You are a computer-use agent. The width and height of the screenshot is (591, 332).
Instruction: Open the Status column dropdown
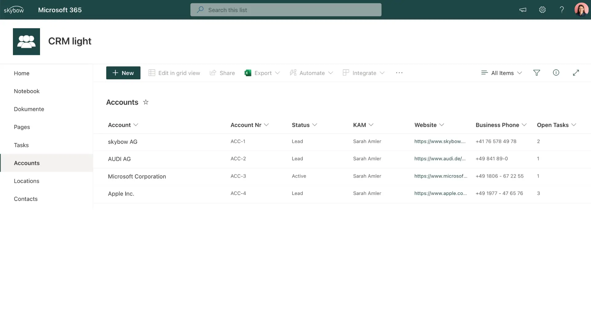click(x=315, y=125)
